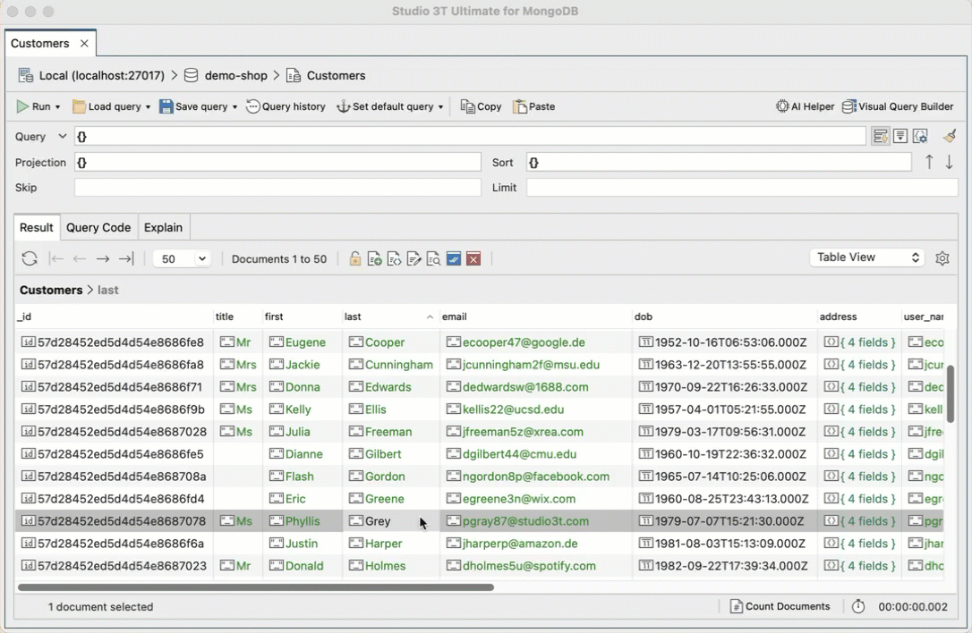Screen dimensions: 972x633
Task: Open the page size dropdown showing 50
Action: [182, 257]
